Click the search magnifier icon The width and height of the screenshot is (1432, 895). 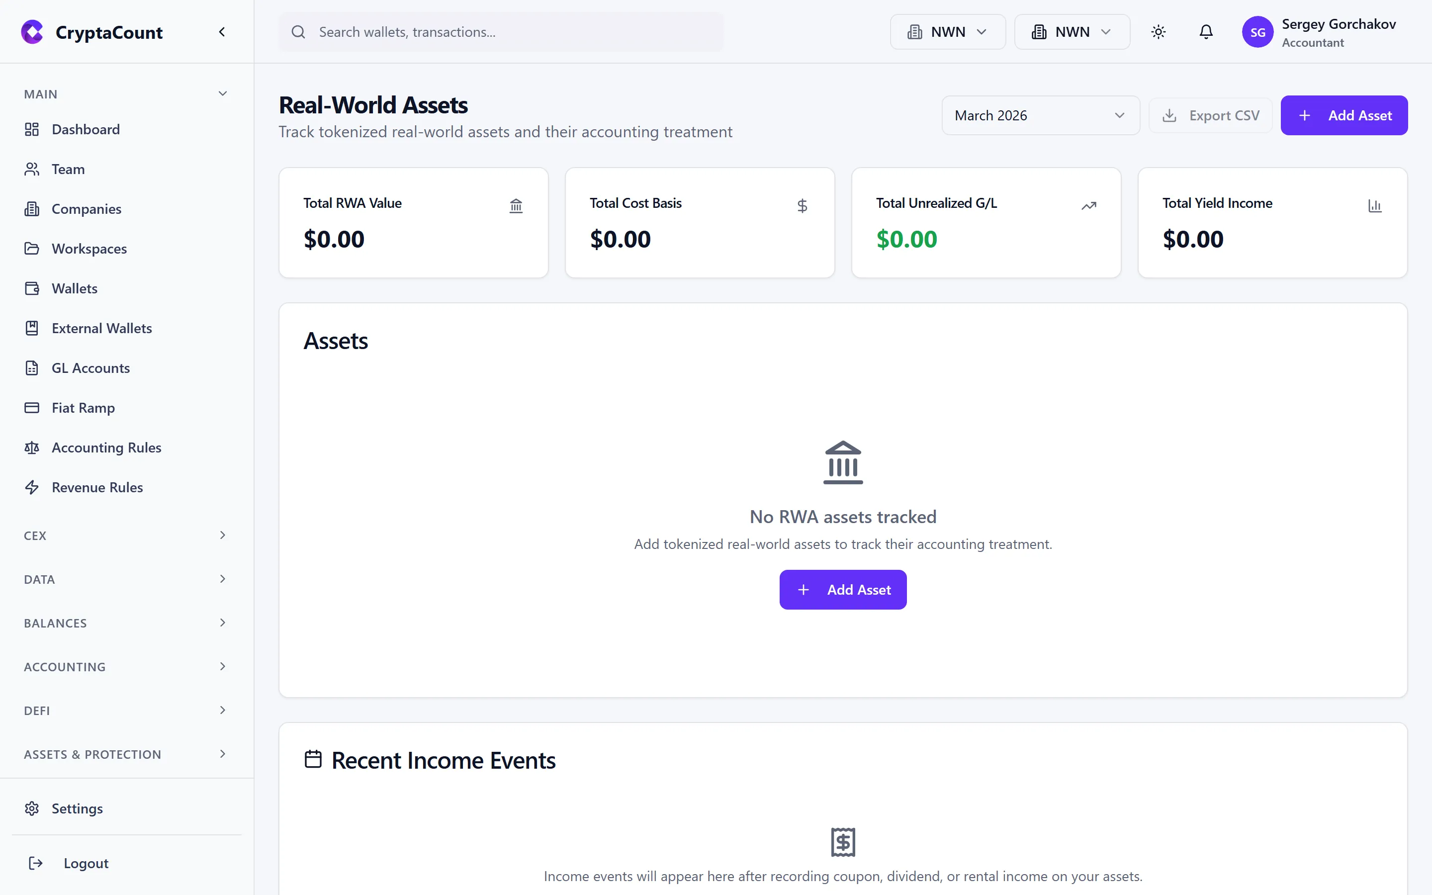[299, 32]
